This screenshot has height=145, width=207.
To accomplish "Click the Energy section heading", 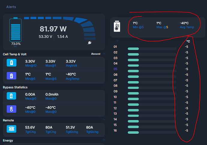I will 8,140.
